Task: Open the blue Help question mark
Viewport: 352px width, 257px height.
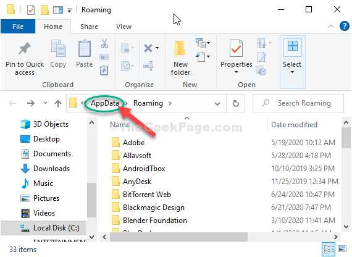Action: pos(344,26)
